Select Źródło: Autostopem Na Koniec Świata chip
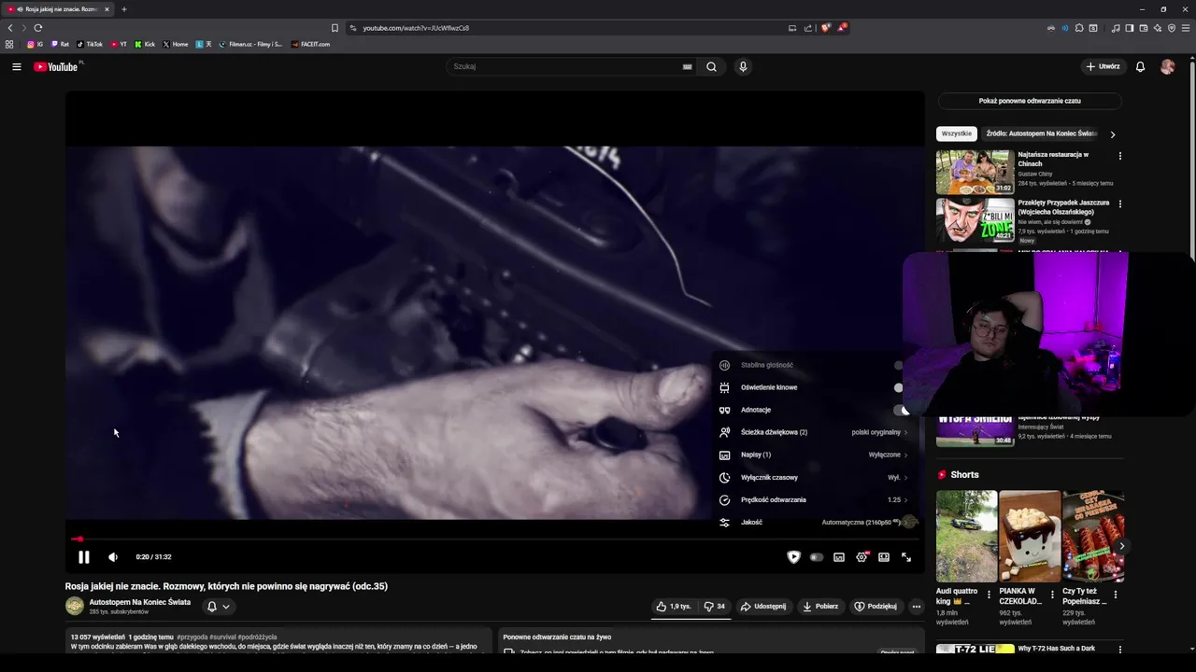This screenshot has height=672, width=1196. tap(1041, 133)
